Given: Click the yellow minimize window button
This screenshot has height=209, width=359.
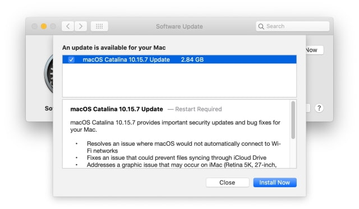Looking at the screenshot, I should 44,26.
